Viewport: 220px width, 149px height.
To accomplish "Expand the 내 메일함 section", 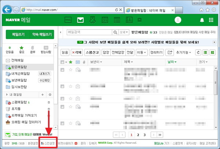I will (x=7, y=95).
